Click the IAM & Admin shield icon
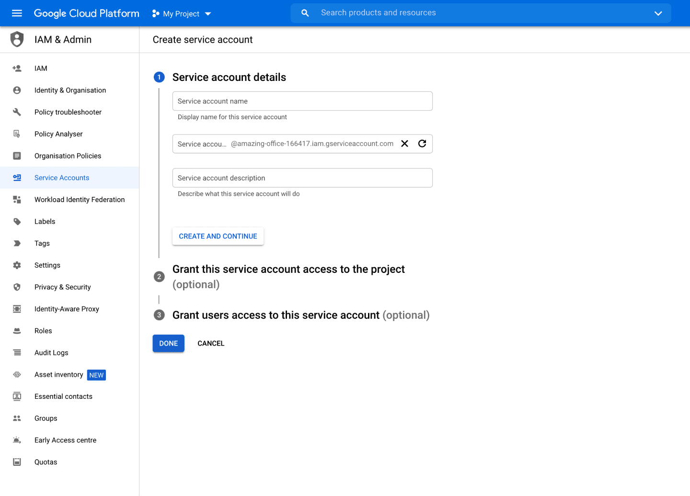Screen dimensions: 690x496 [x=17, y=39]
